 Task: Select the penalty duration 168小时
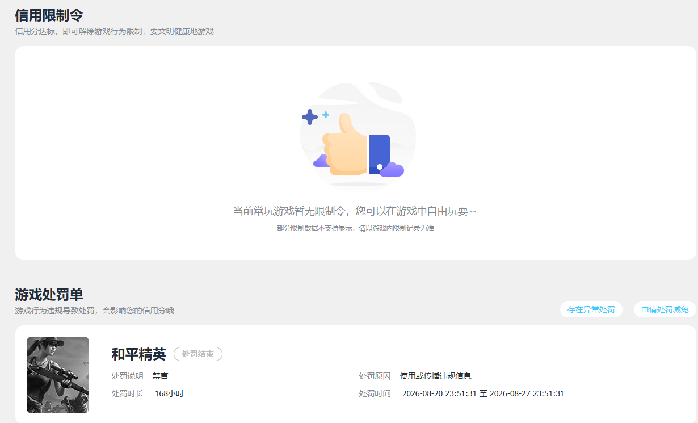(169, 393)
